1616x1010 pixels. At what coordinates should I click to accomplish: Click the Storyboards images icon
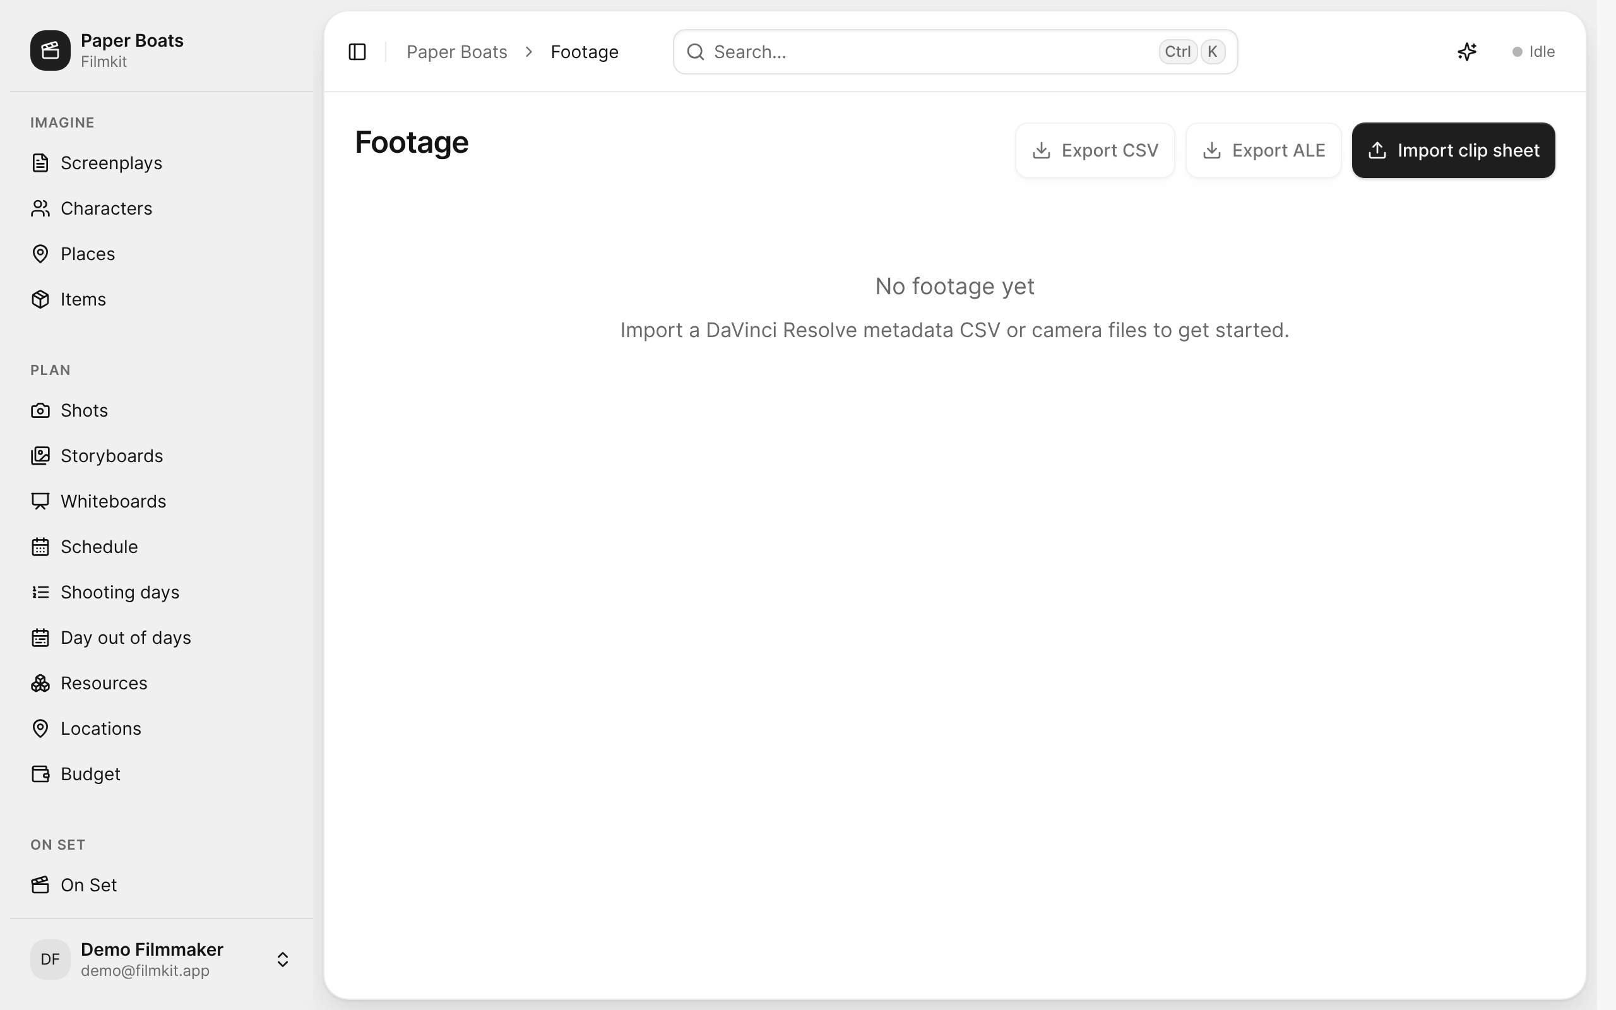click(x=40, y=456)
